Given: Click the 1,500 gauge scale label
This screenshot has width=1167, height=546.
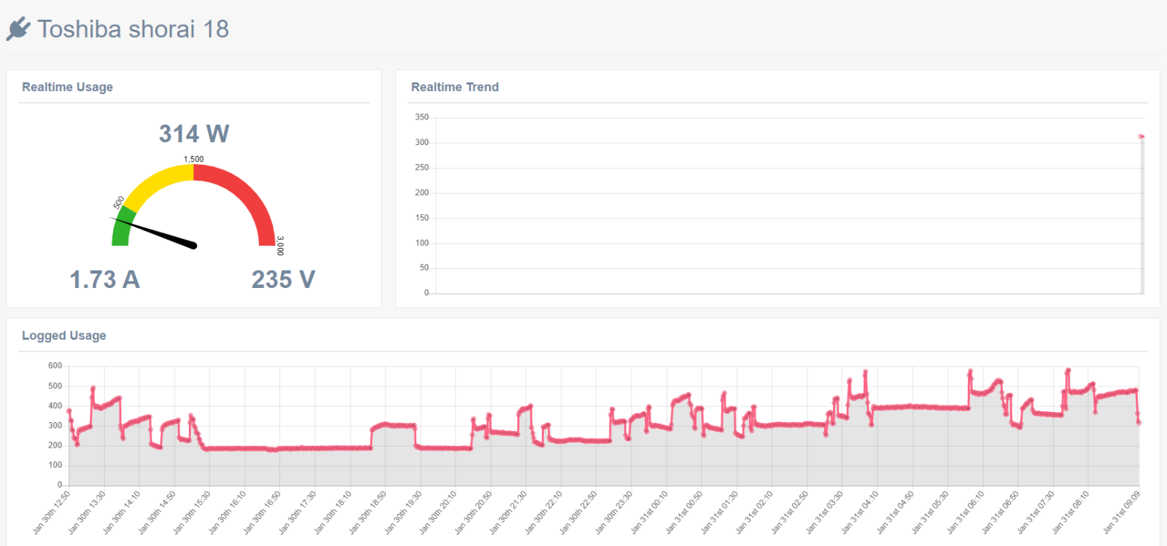Looking at the screenshot, I should click(x=194, y=159).
